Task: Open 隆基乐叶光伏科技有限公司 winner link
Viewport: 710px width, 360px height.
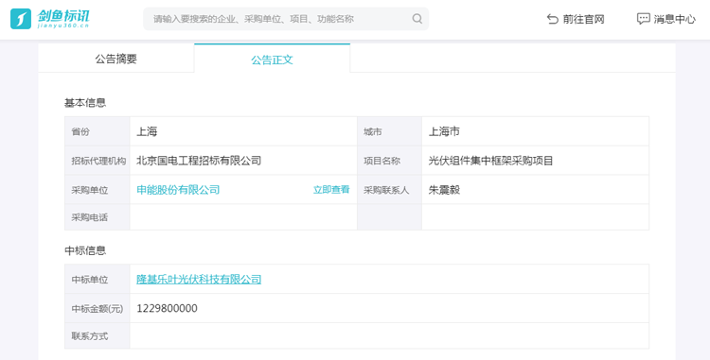Action: pyautogui.click(x=199, y=279)
